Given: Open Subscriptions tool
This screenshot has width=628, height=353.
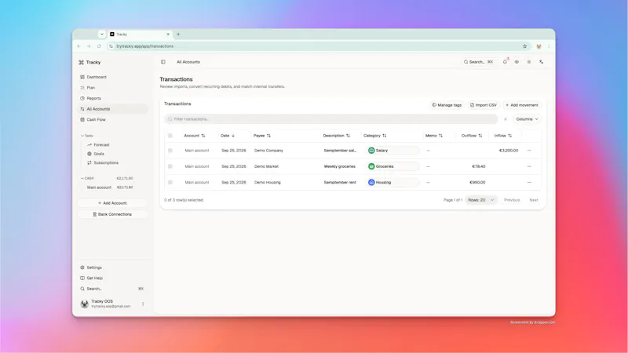Looking at the screenshot, I should [103, 163].
